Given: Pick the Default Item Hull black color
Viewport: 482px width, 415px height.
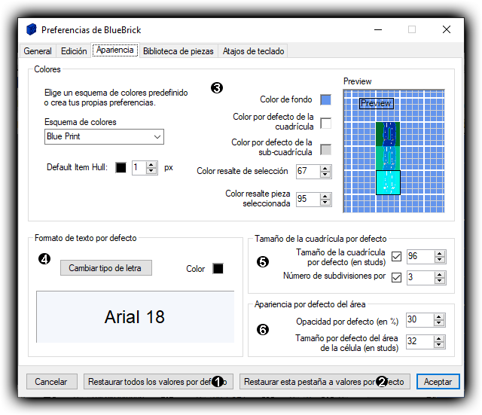Looking at the screenshot, I should coord(120,167).
